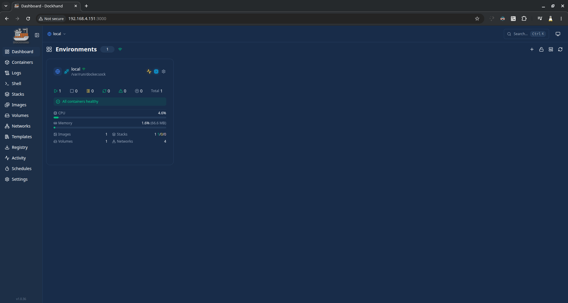Viewport: 568px width, 303px height.
Task: Refresh the environments dashboard
Action: (x=560, y=49)
